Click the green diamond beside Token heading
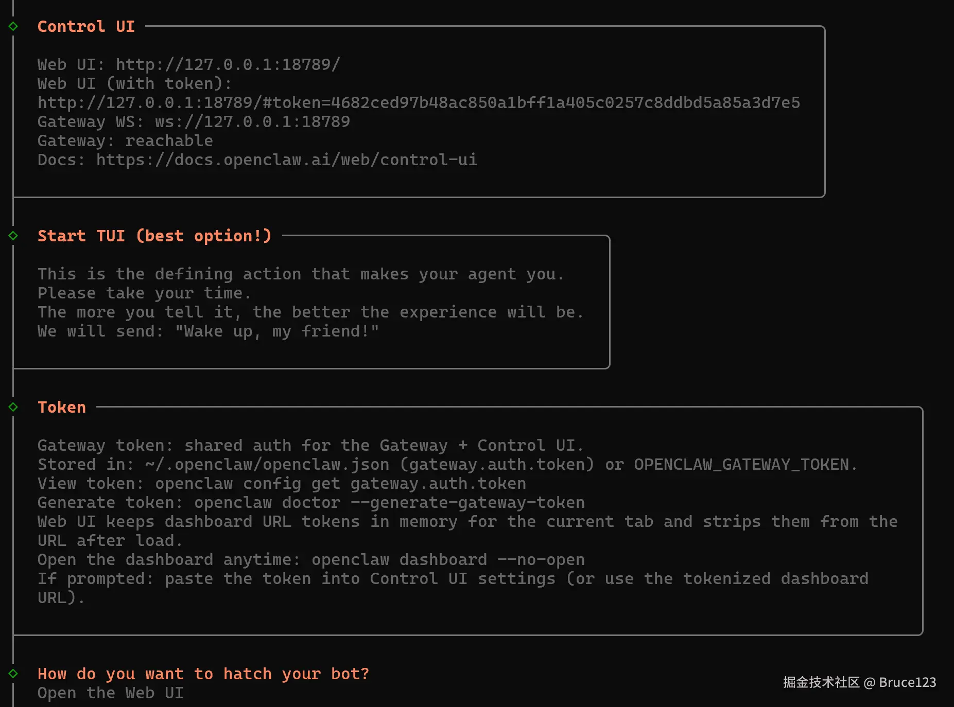Viewport: 954px width, 707px height. tap(13, 407)
